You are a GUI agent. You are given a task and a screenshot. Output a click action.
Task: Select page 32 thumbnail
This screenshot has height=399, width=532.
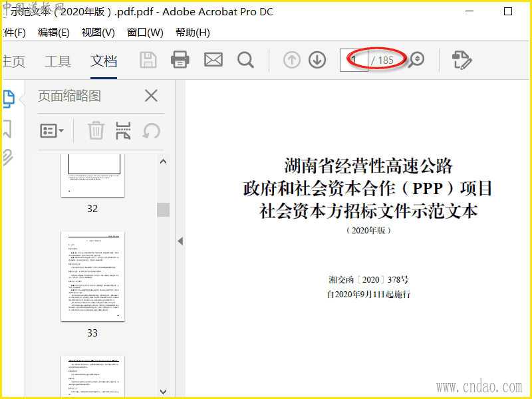pyautogui.click(x=92, y=176)
